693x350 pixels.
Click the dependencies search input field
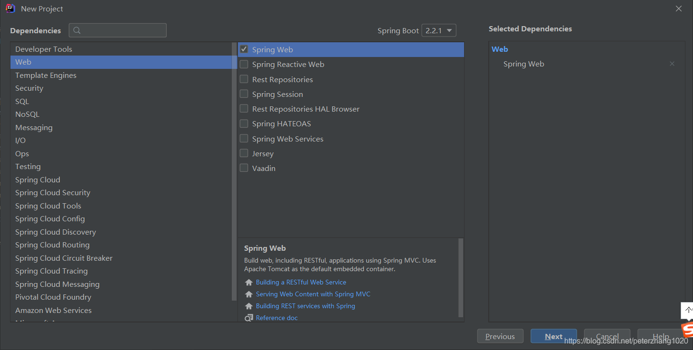118,30
